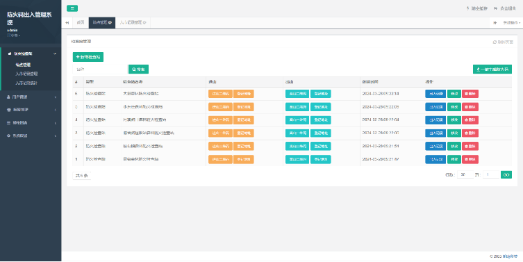Click the 检查站名称 column header
Viewport: 523px width, 262px height.
[133, 82]
